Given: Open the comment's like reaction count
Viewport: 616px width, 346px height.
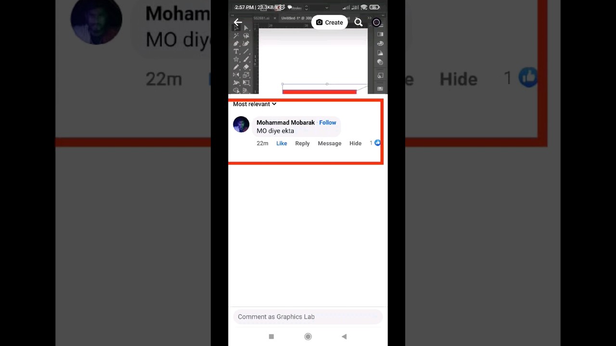Looking at the screenshot, I should tap(375, 143).
